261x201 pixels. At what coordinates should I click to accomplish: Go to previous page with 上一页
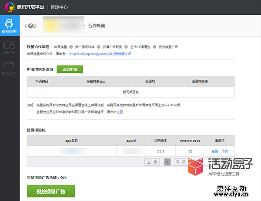152,162
